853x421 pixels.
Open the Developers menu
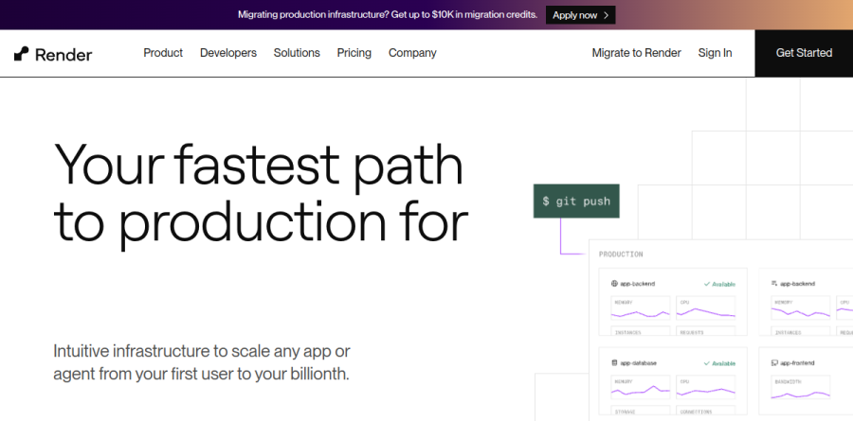click(x=227, y=53)
